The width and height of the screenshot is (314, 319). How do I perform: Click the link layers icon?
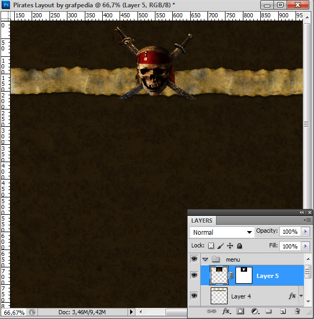(x=211, y=311)
